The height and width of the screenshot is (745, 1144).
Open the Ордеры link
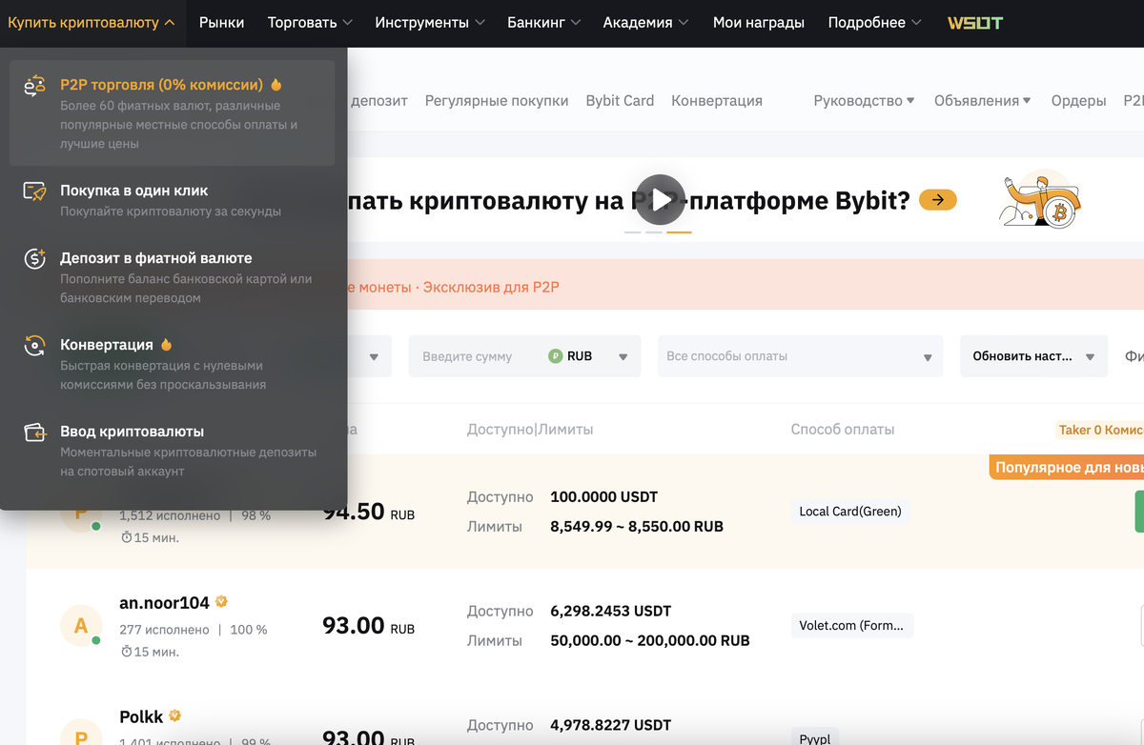1078,100
